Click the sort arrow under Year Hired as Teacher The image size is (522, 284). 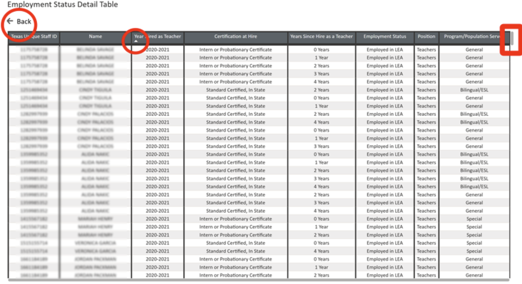click(x=136, y=42)
